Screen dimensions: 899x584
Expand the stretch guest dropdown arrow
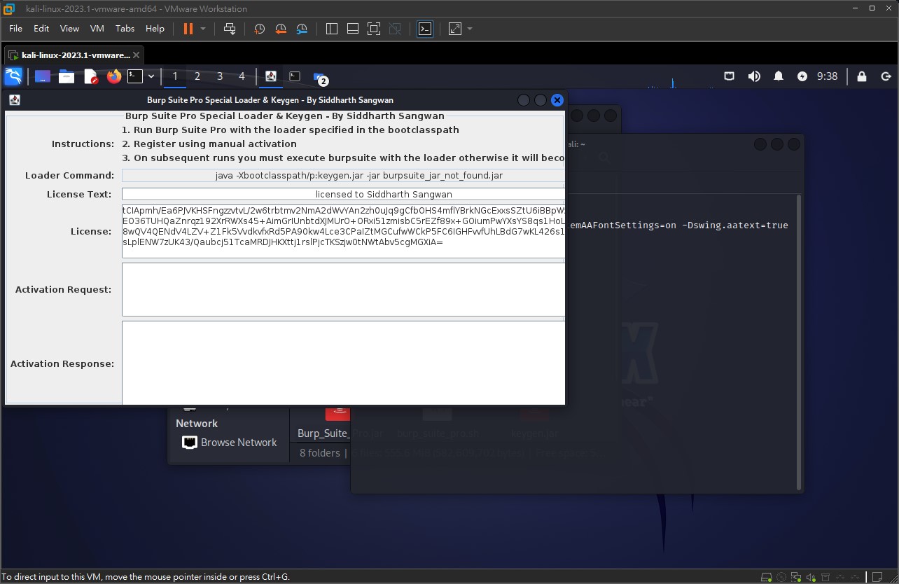coord(470,29)
